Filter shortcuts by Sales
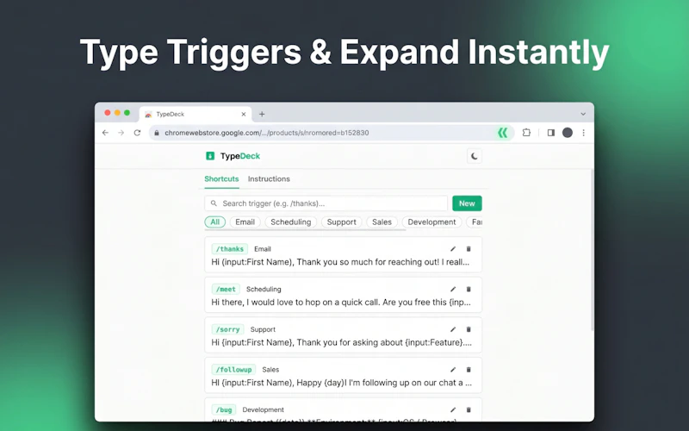This screenshot has width=689, height=431. pos(382,222)
